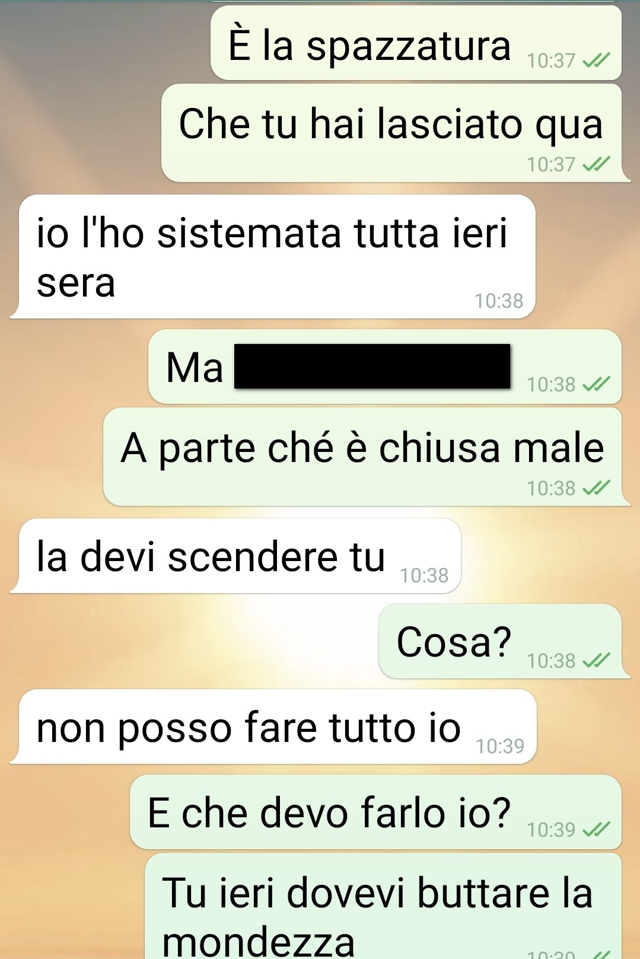Screen dimensions: 640x959
Task: Click the 10:38 timestamp on 'la devi scendere tu'
Action: pos(424,575)
